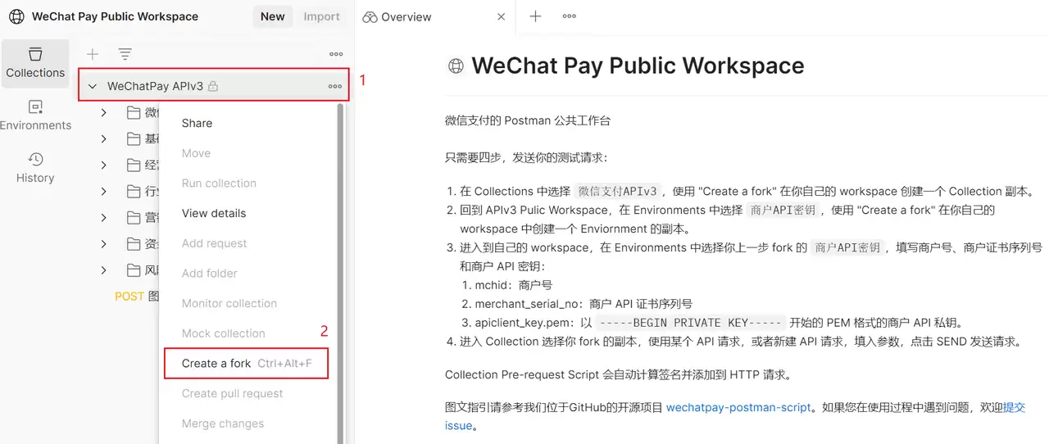This screenshot has height=444, width=1049.
Task: Click the plus icon to create collection
Action: coord(93,54)
